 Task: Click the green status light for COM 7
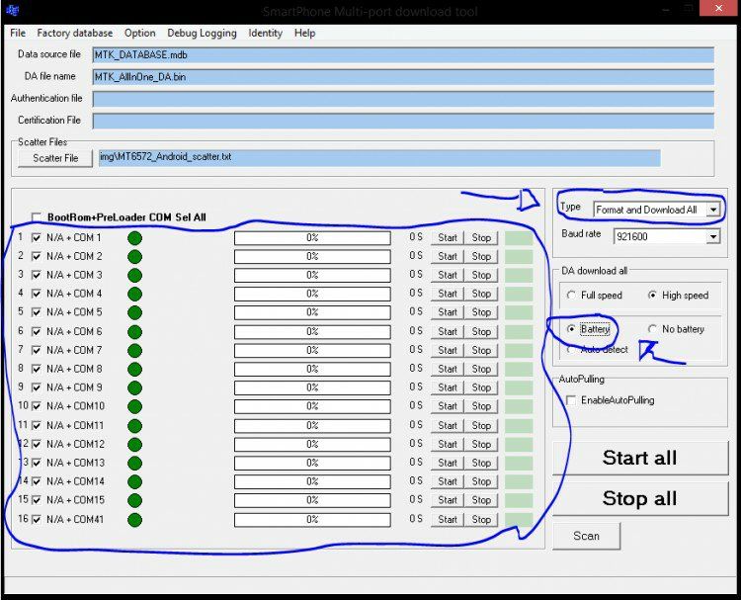[134, 350]
